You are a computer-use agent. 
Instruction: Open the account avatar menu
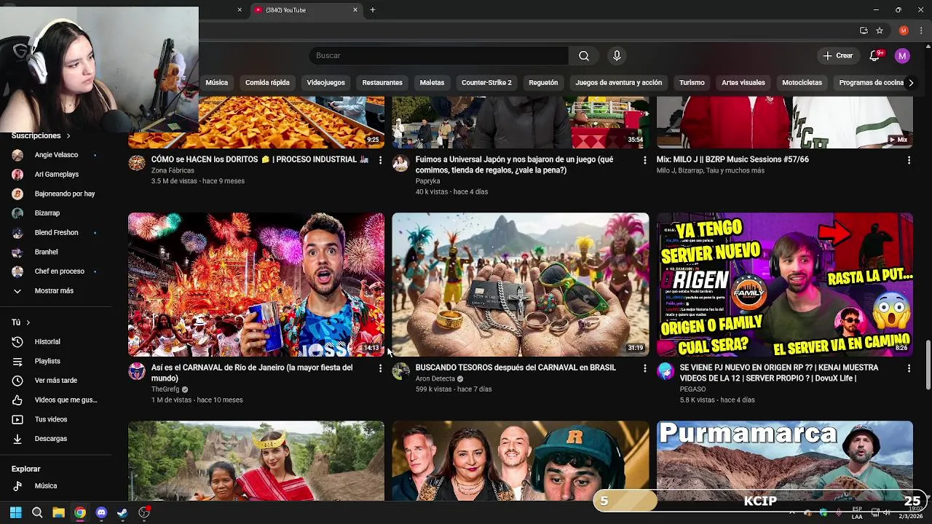click(902, 56)
